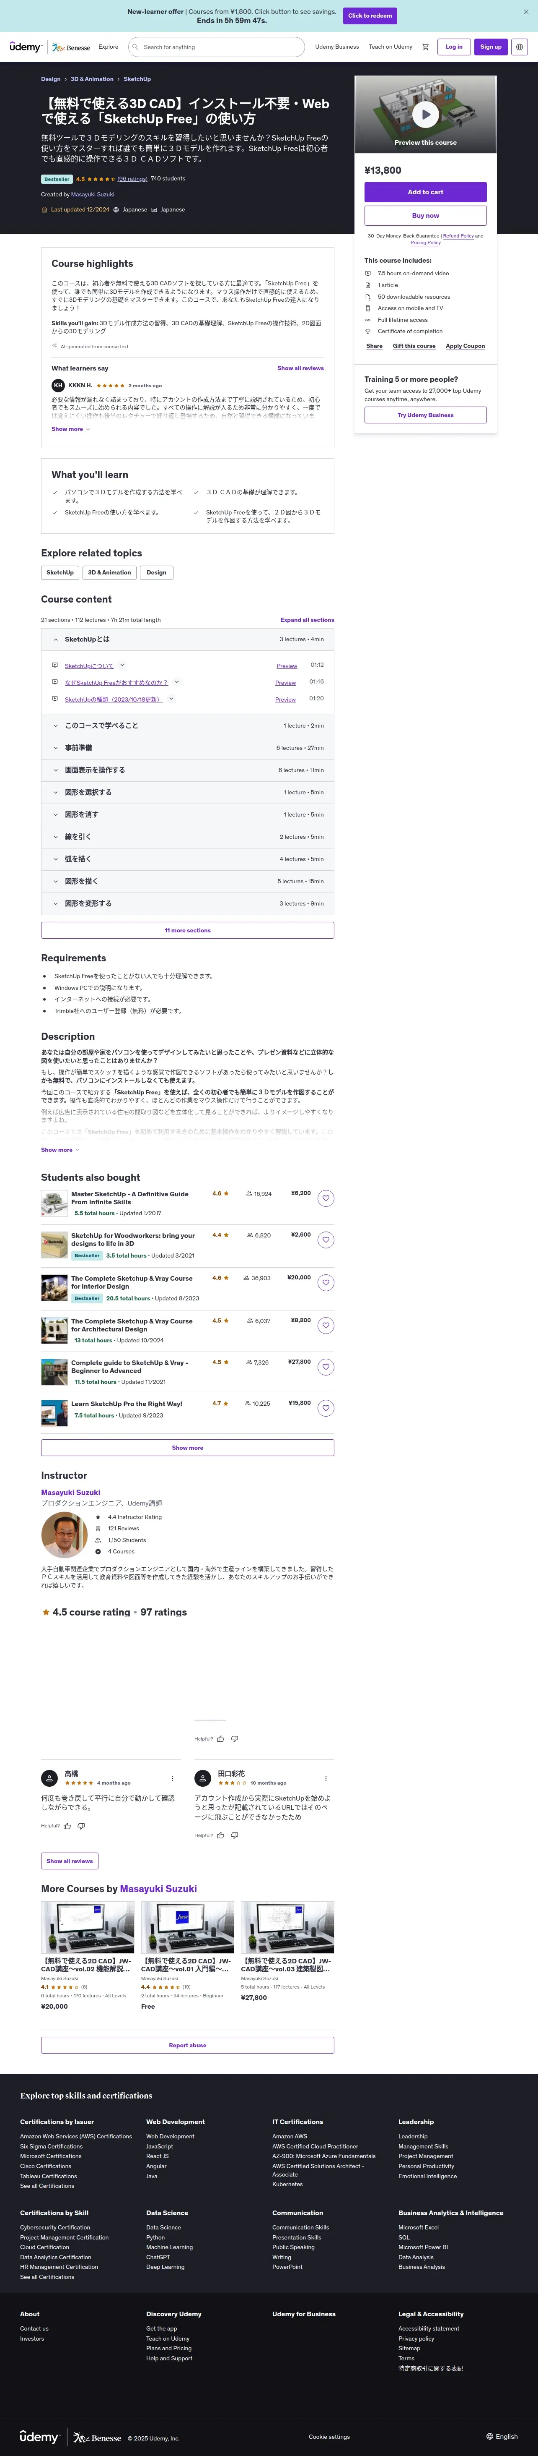This screenshot has height=2456, width=538.
Task: Click the Log in button
Action: (454, 47)
